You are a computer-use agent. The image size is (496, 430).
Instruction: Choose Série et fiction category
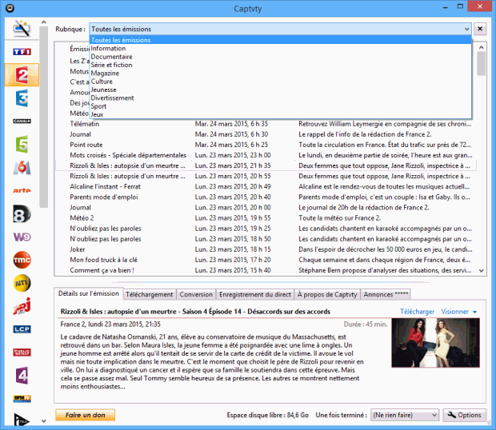tap(281, 65)
